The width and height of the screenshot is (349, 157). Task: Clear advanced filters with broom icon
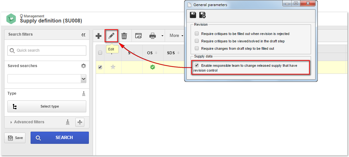point(68,122)
